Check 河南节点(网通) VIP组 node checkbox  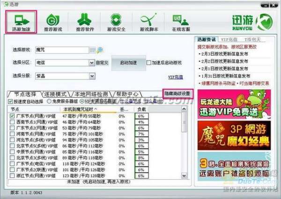pos(12,134)
